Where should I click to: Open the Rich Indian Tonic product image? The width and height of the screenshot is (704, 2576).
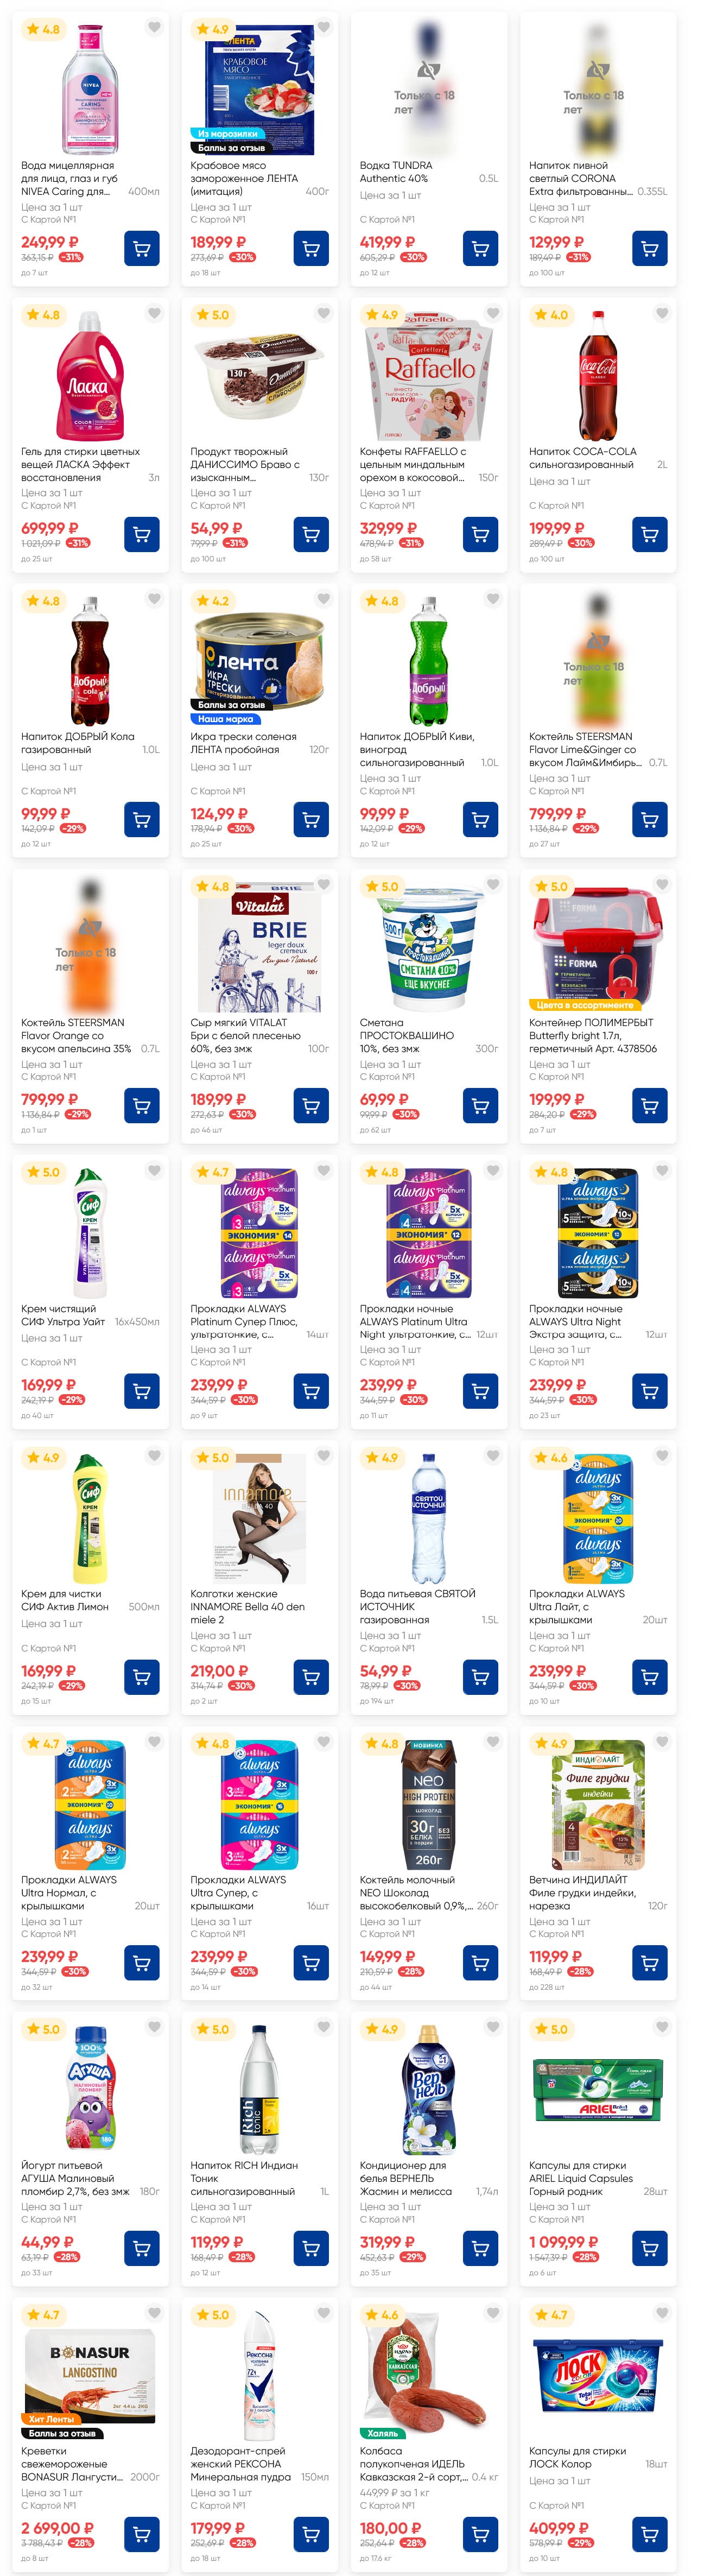coord(260,2088)
